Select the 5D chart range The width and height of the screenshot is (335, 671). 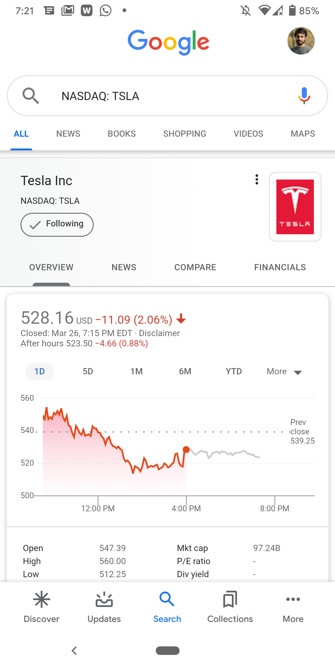(88, 372)
